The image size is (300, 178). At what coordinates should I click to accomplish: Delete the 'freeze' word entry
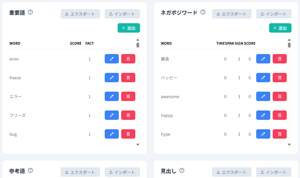pyautogui.click(x=128, y=78)
